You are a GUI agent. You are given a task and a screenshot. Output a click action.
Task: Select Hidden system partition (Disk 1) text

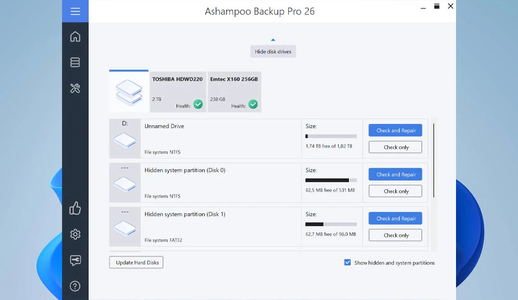(x=185, y=214)
